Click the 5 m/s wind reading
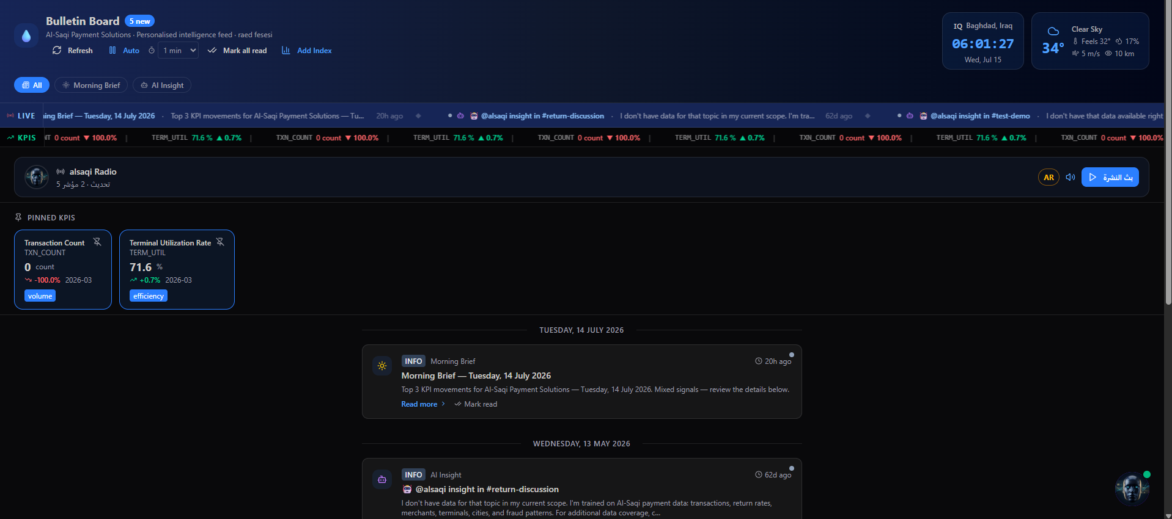Screen dimensions: 1172x519 pos(1086,54)
